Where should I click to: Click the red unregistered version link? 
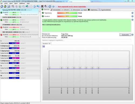[72, 7]
